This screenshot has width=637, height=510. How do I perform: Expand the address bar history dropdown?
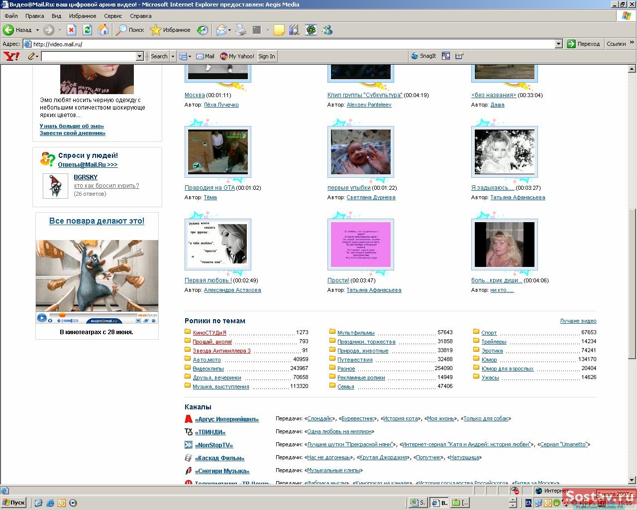[x=558, y=44]
